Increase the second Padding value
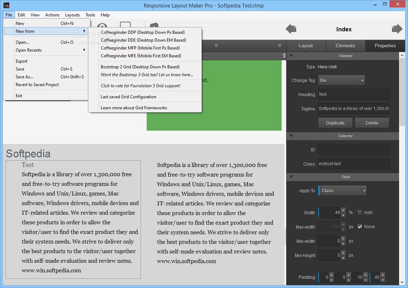 click(349, 275)
